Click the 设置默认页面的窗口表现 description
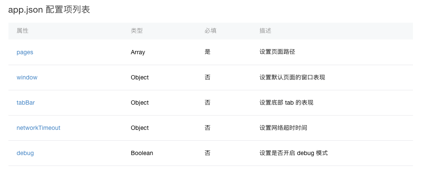The width and height of the screenshot is (429, 179). pyautogui.click(x=292, y=77)
